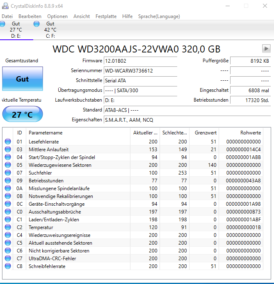Viewport: 274px width, 284px height.
Task: Click status orb of Wiederzuweisungsereignisse row
Action: [x=8, y=235]
